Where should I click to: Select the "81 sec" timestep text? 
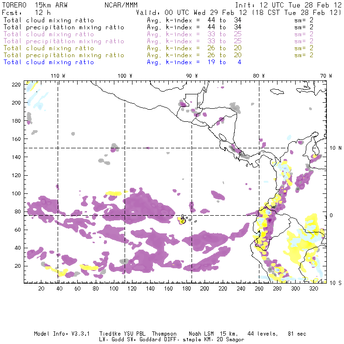coord(297,334)
